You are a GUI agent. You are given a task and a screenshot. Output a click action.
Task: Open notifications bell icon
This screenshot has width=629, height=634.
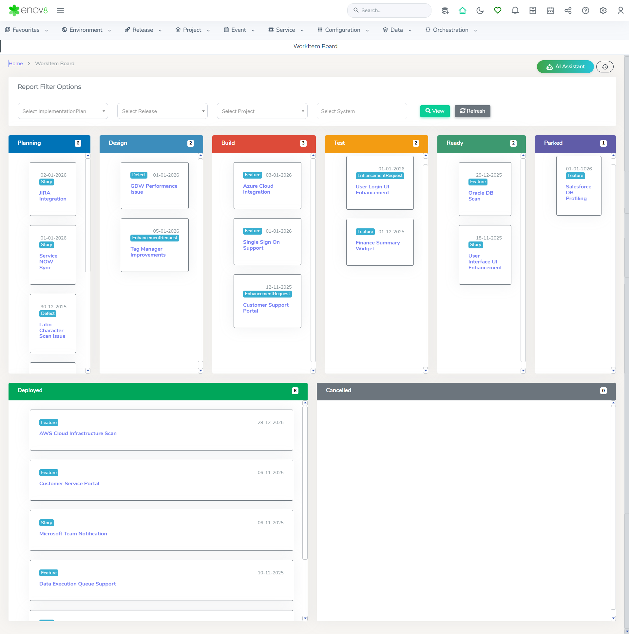pyautogui.click(x=515, y=10)
